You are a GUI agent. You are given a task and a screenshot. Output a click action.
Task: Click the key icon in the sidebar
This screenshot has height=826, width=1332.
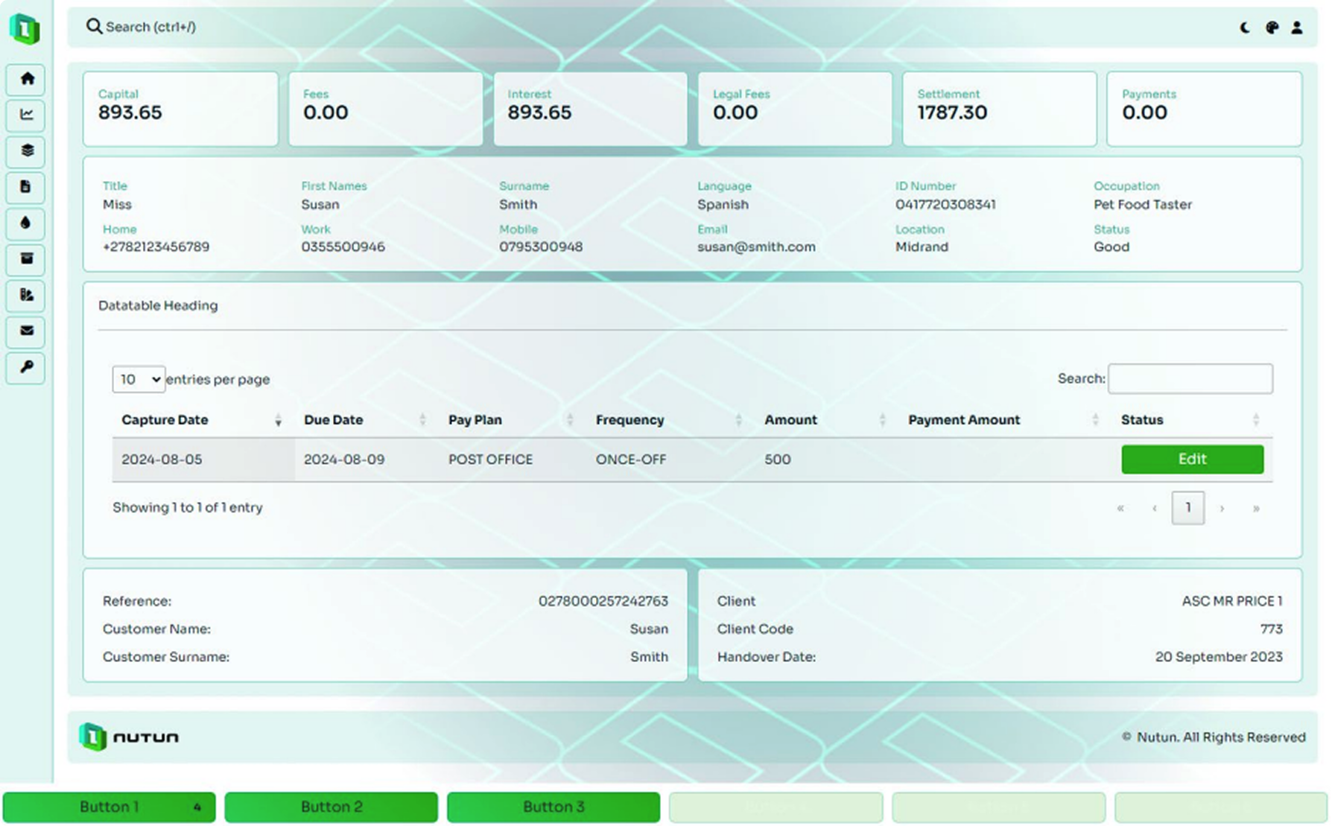point(27,367)
